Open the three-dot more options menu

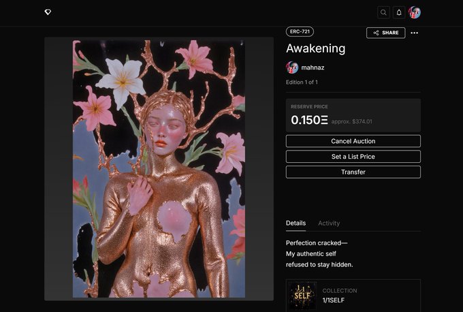[414, 33]
